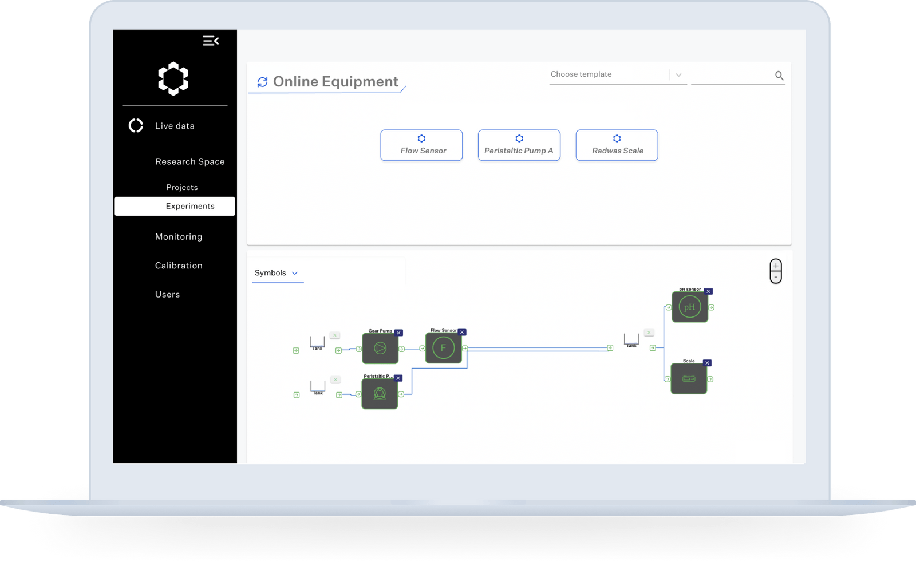
Task: Expand the Research Space section
Action: [189, 161]
